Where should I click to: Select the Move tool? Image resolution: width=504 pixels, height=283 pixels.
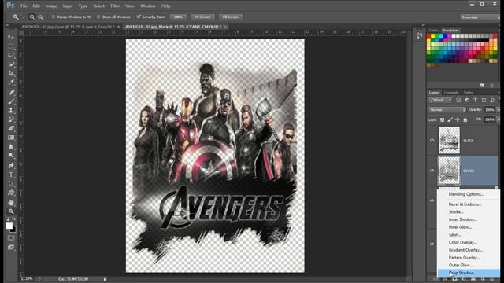point(11,37)
